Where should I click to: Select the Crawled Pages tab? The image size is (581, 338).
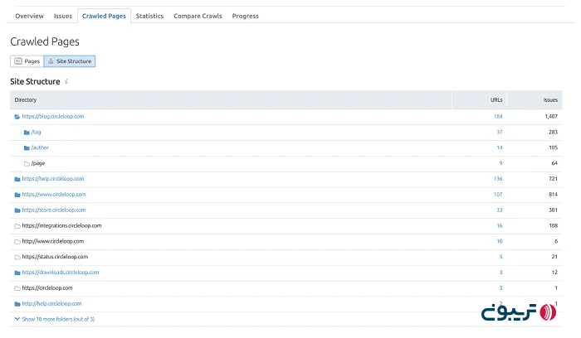point(104,16)
